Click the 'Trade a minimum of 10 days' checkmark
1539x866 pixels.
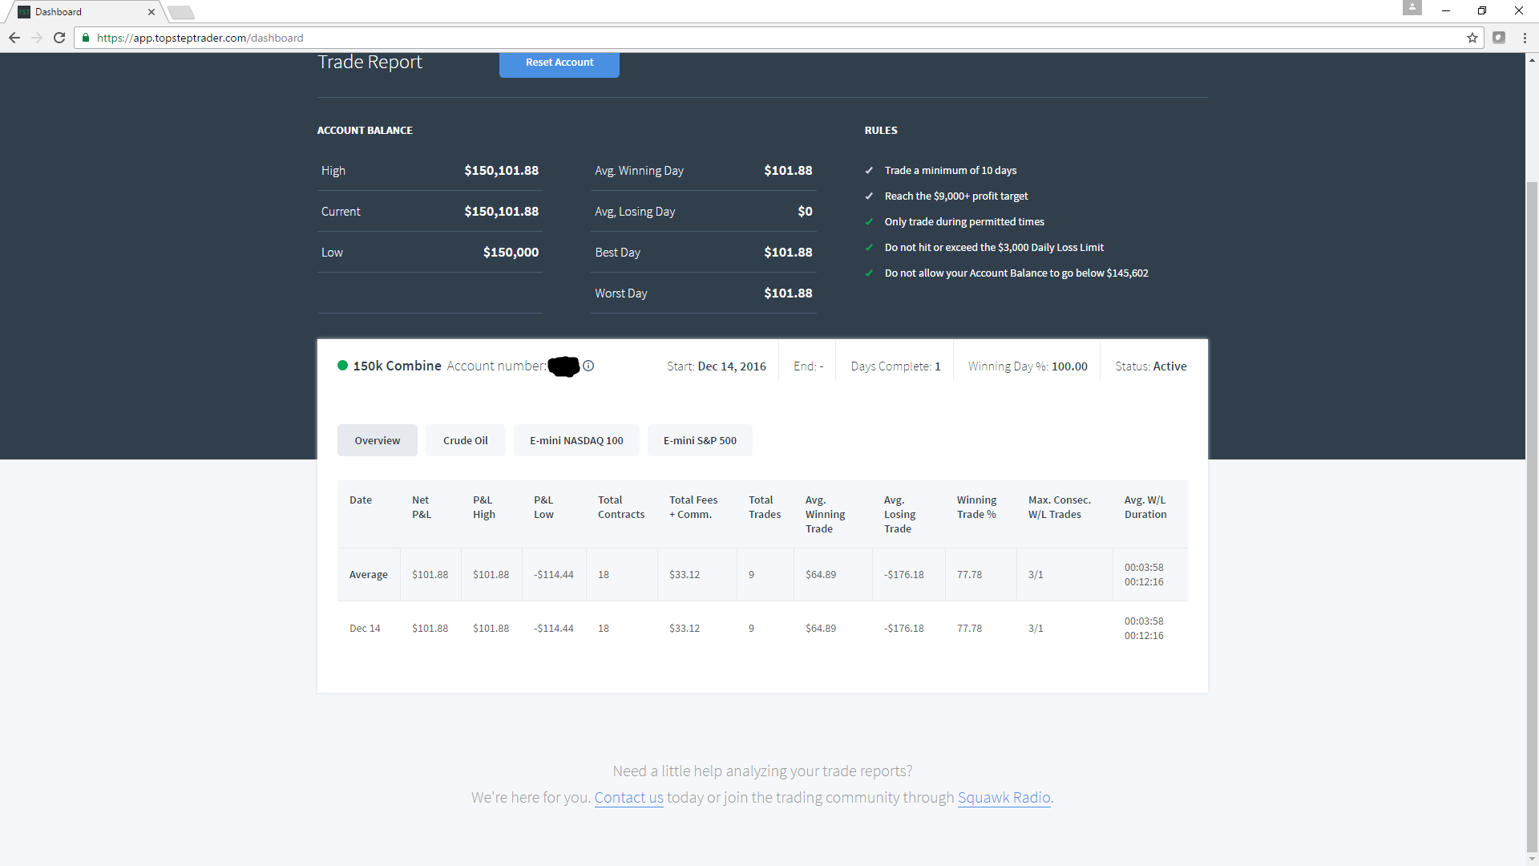[x=869, y=171]
